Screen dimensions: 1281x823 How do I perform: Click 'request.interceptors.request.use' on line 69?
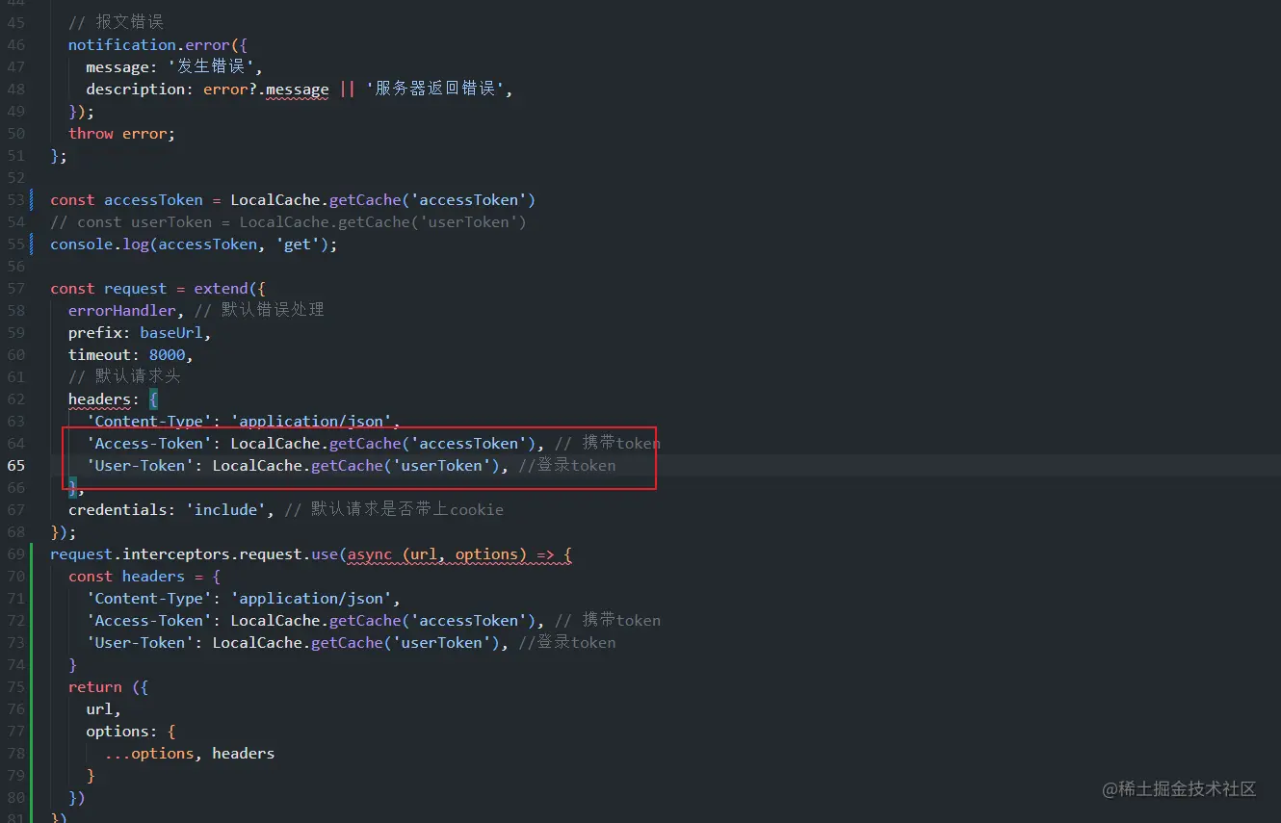194,554
